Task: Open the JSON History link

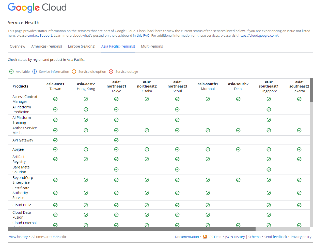Action: [x=235, y=237]
